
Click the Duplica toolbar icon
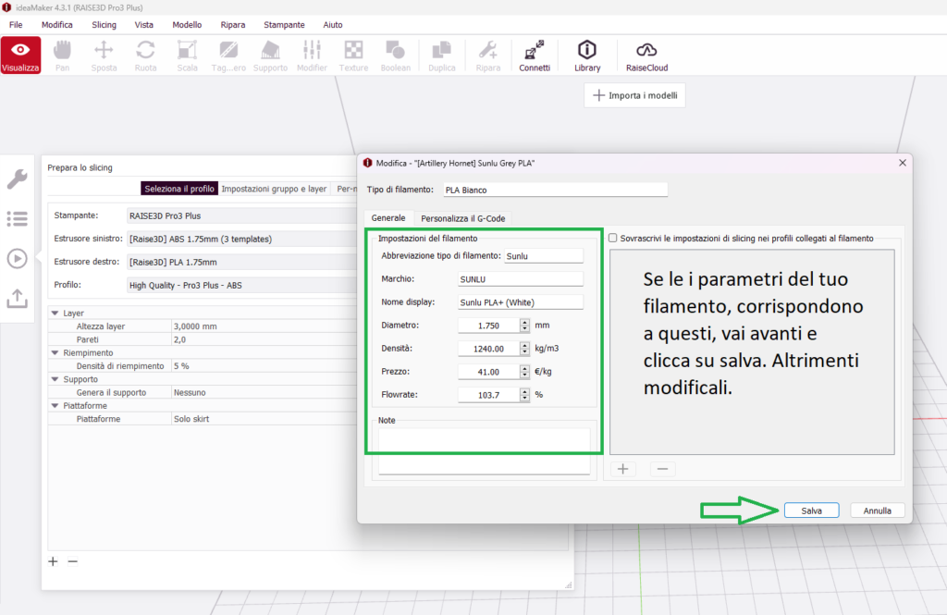[441, 55]
